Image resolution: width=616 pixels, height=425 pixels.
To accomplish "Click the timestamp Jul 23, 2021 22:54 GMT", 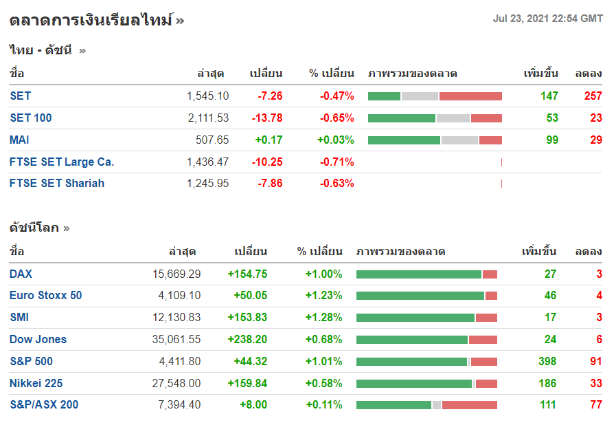I will [x=547, y=19].
